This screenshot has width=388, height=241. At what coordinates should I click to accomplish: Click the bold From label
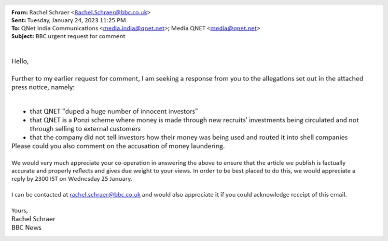[x=19, y=12]
